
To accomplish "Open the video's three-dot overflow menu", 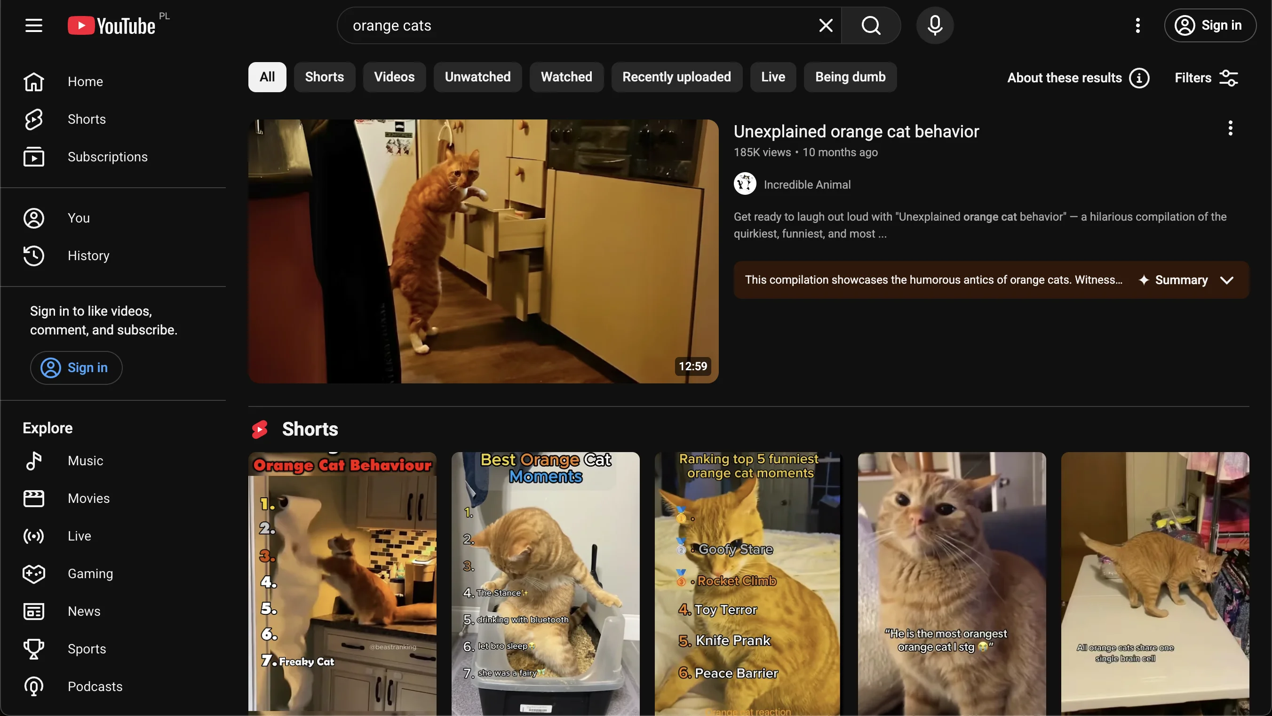I will (x=1230, y=128).
